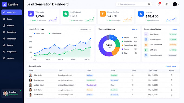Open actions menu for John Smith
The height and width of the screenshot is (103, 184).
coord(172,75)
